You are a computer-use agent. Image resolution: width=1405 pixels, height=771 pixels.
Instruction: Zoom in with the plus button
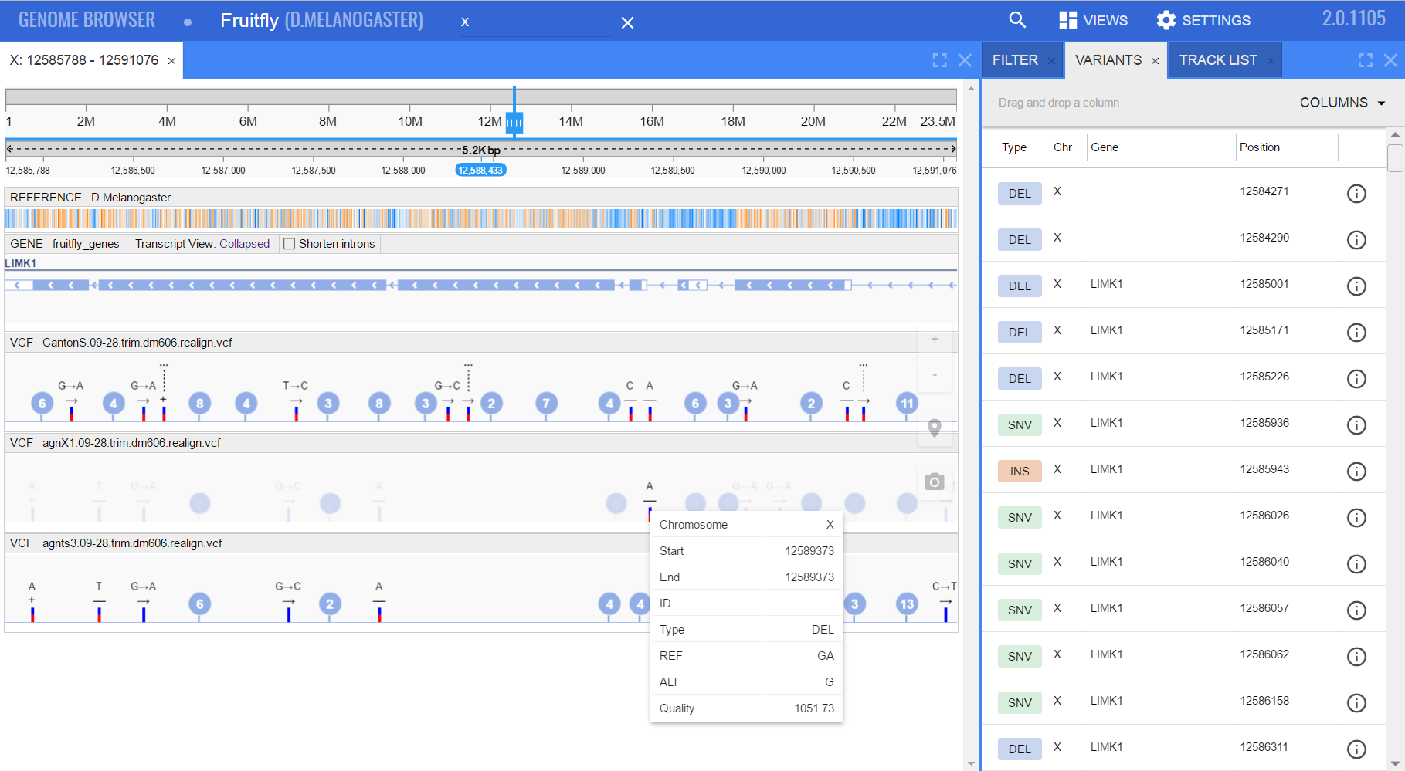(x=934, y=340)
